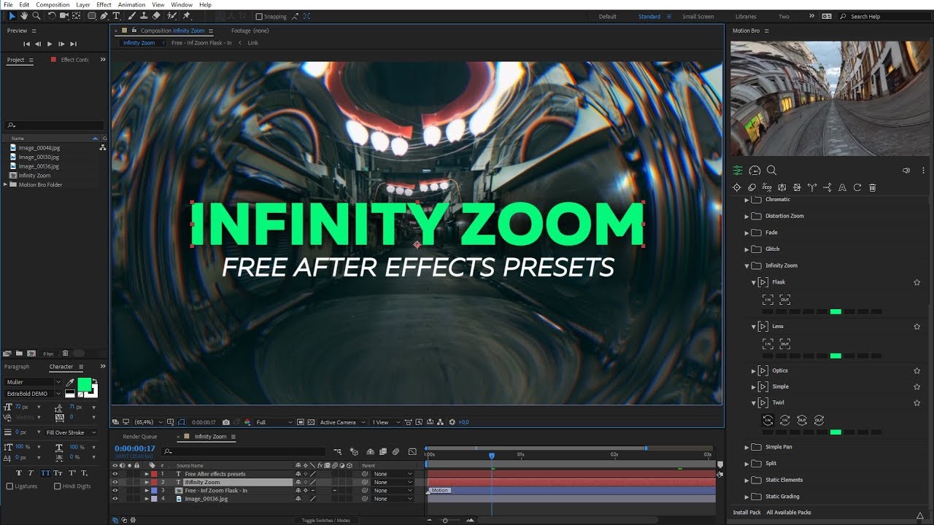
Task: Select the Puppet Pin tool
Action: pos(186,15)
